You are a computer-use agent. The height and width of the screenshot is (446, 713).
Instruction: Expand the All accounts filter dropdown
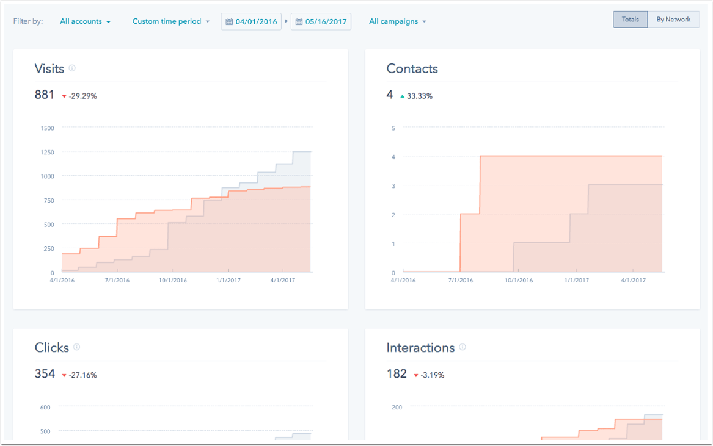pyautogui.click(x=85, y=21)
